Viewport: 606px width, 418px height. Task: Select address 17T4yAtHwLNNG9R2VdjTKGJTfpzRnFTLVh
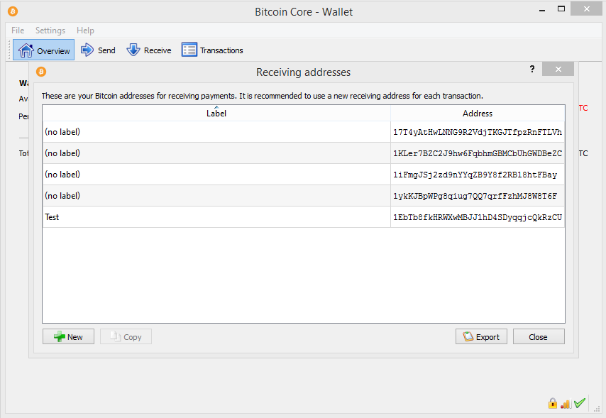coord(478,132)
